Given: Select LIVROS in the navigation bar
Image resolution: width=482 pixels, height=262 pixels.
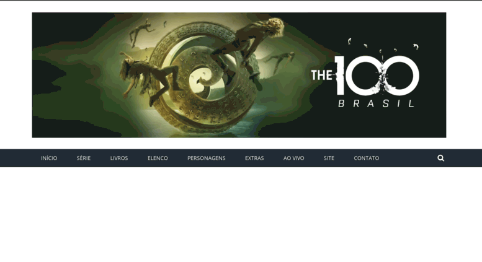Looking at the screenshot, I should tap(119, 158).
